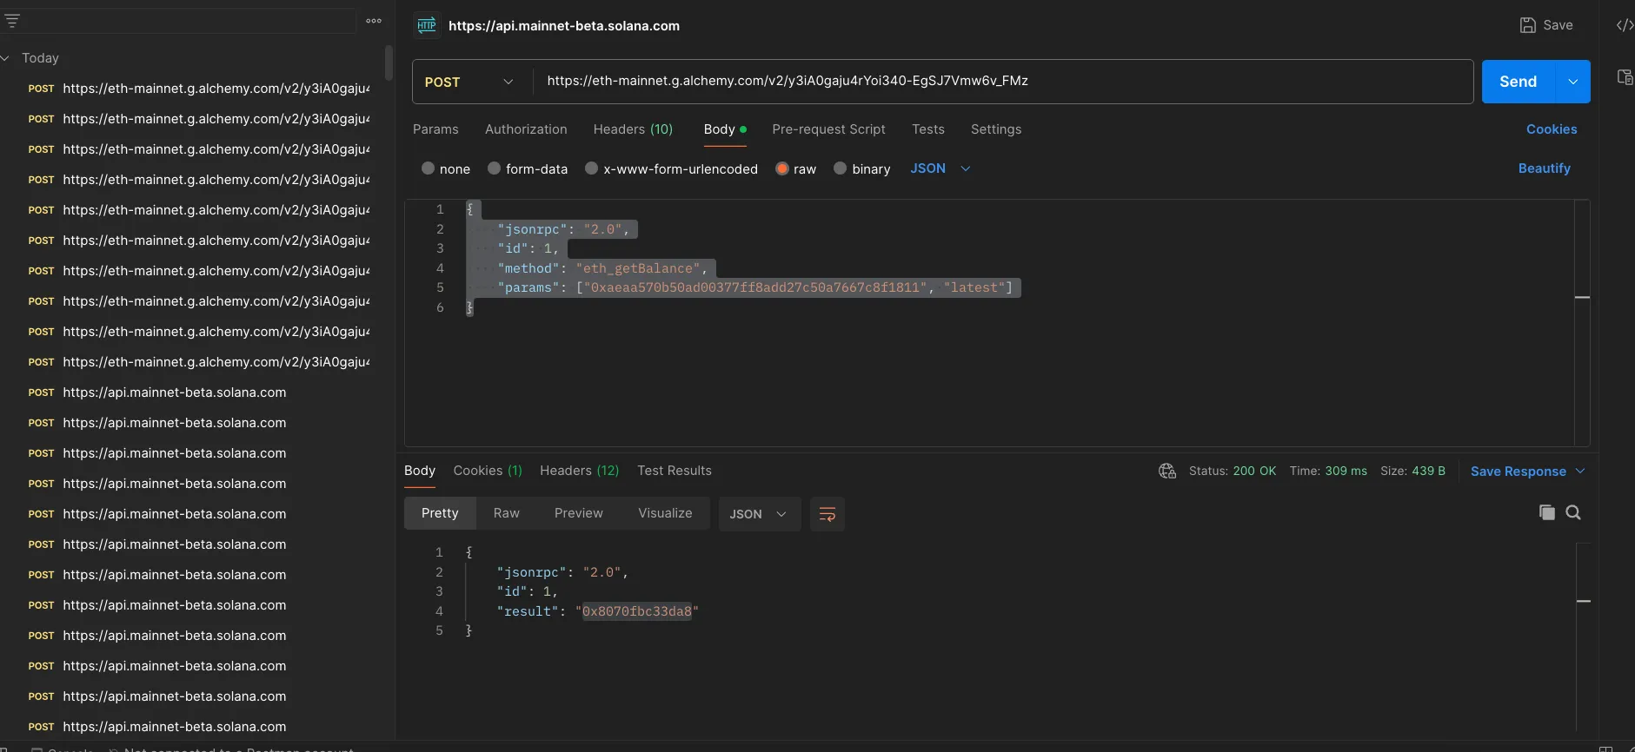
Task: Select the none body type
Action: (x=429, y=168)
